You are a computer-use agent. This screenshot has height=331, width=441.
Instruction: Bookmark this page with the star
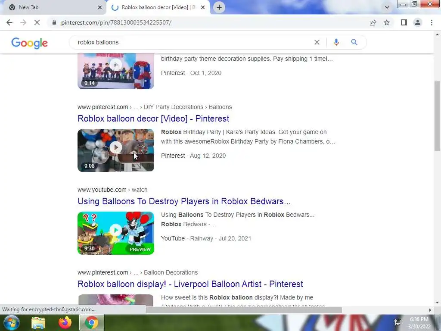387,22
